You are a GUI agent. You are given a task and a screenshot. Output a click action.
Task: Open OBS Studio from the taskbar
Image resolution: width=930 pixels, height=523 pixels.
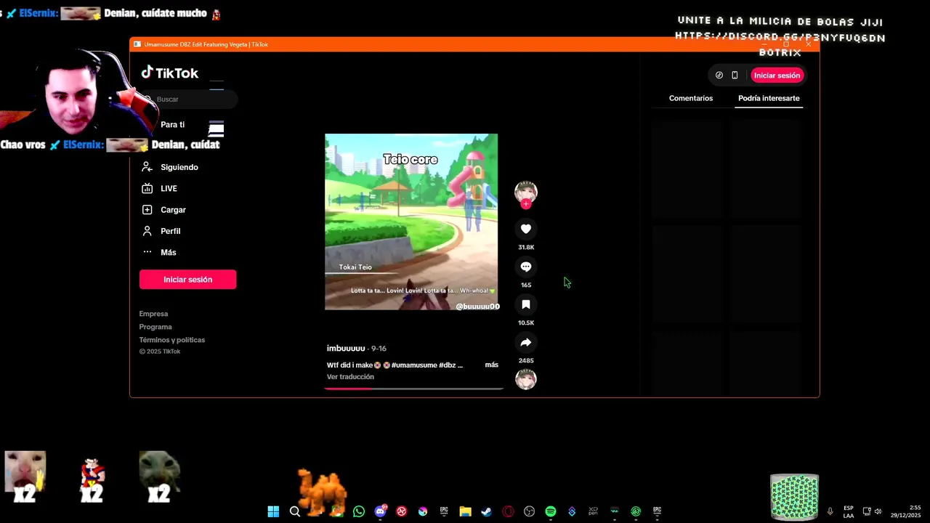(529, 511)
